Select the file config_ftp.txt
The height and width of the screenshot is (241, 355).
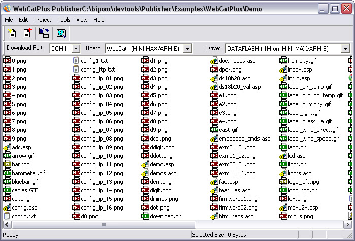[98, 70]
